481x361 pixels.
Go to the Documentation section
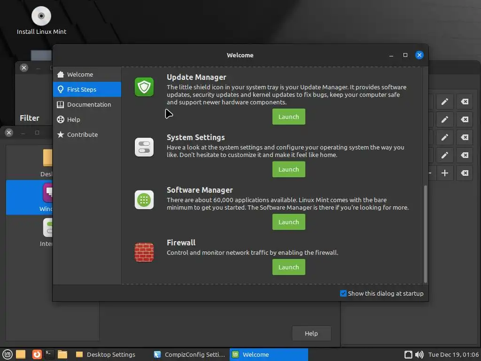point(87,104)
